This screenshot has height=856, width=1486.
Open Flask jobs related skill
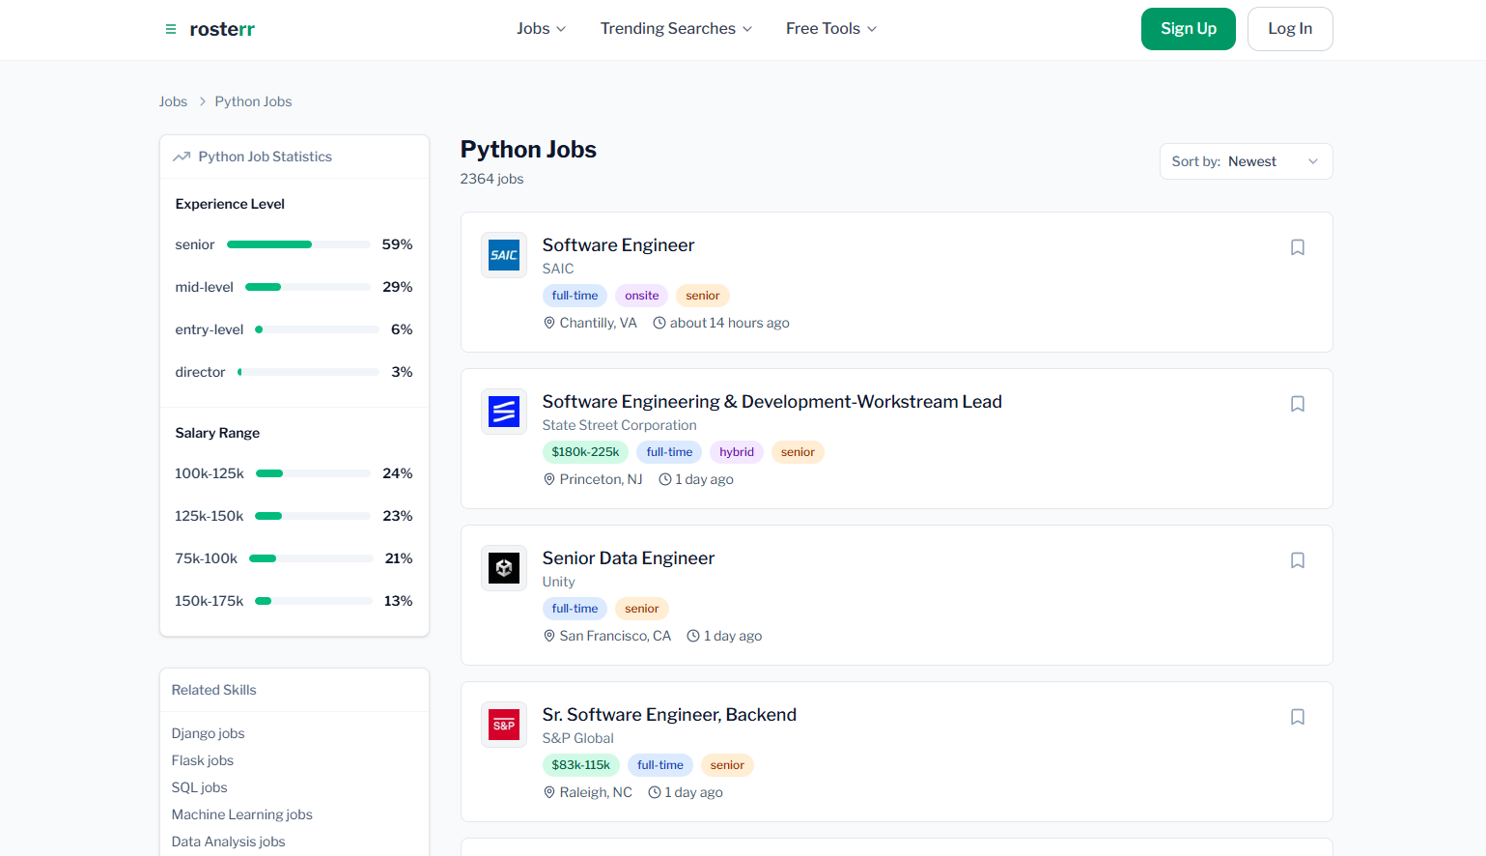pos(202,760)
